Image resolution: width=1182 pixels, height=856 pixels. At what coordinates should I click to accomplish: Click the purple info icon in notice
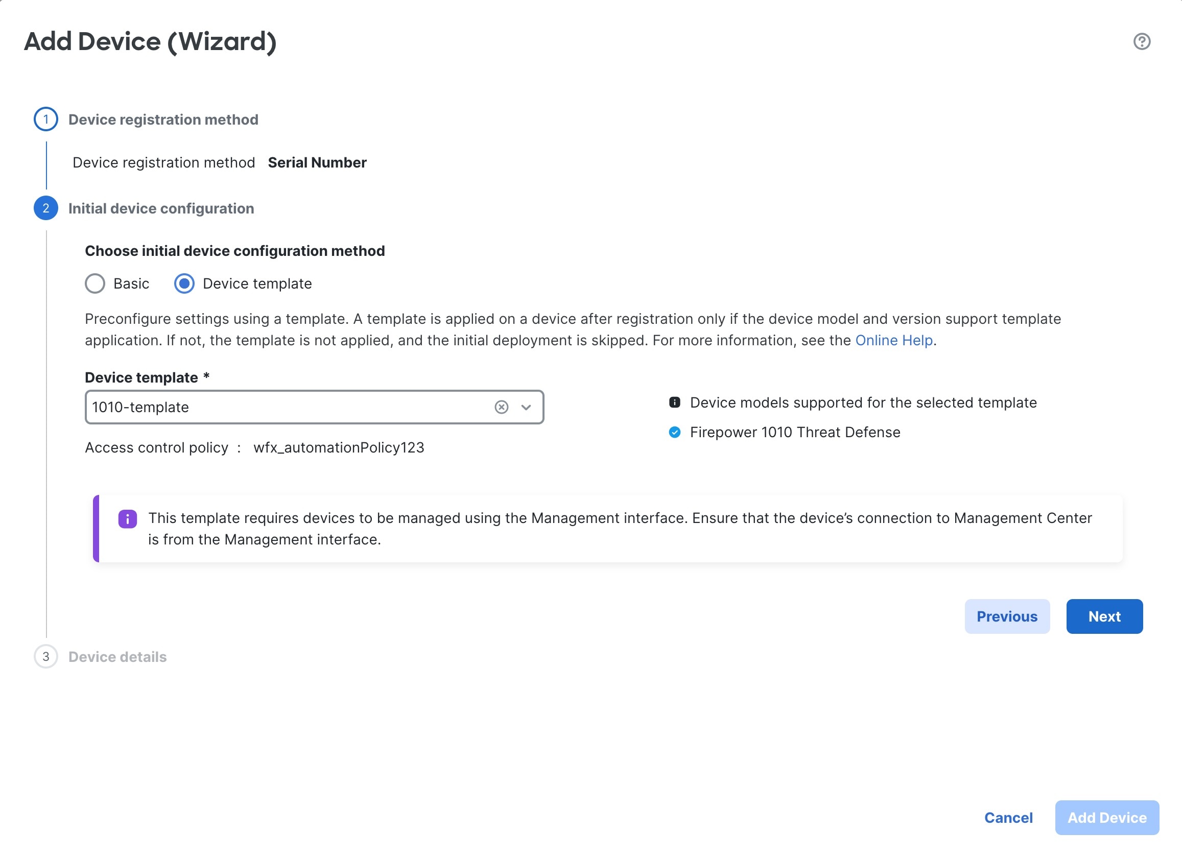[128, 519]
